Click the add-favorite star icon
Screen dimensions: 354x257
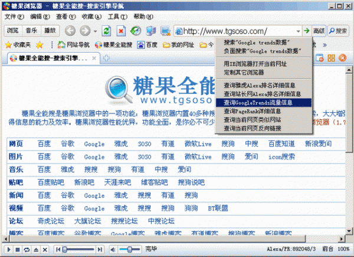[x=40, y=45]
